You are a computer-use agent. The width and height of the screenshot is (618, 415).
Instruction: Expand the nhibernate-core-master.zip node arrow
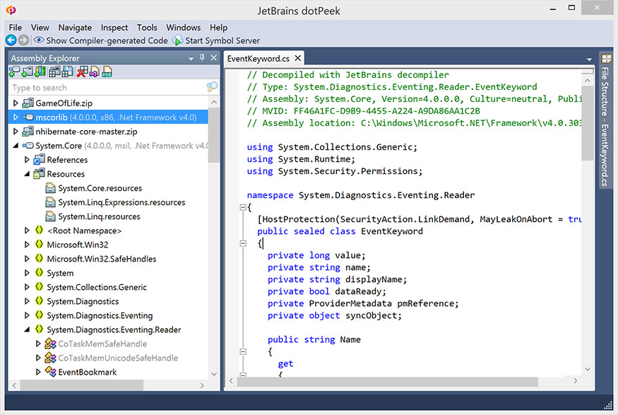pyautogui.click(x=16, y=131)
